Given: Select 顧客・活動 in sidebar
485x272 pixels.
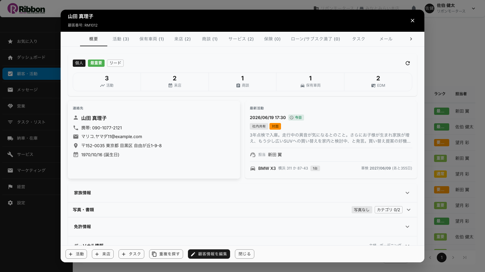Looking at the screenshot, I should point(32,74).
